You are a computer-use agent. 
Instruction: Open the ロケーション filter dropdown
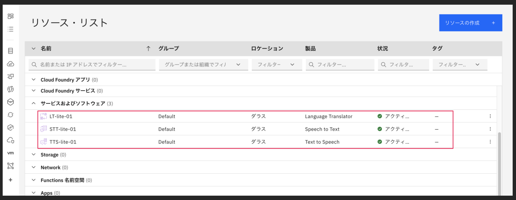277,65
